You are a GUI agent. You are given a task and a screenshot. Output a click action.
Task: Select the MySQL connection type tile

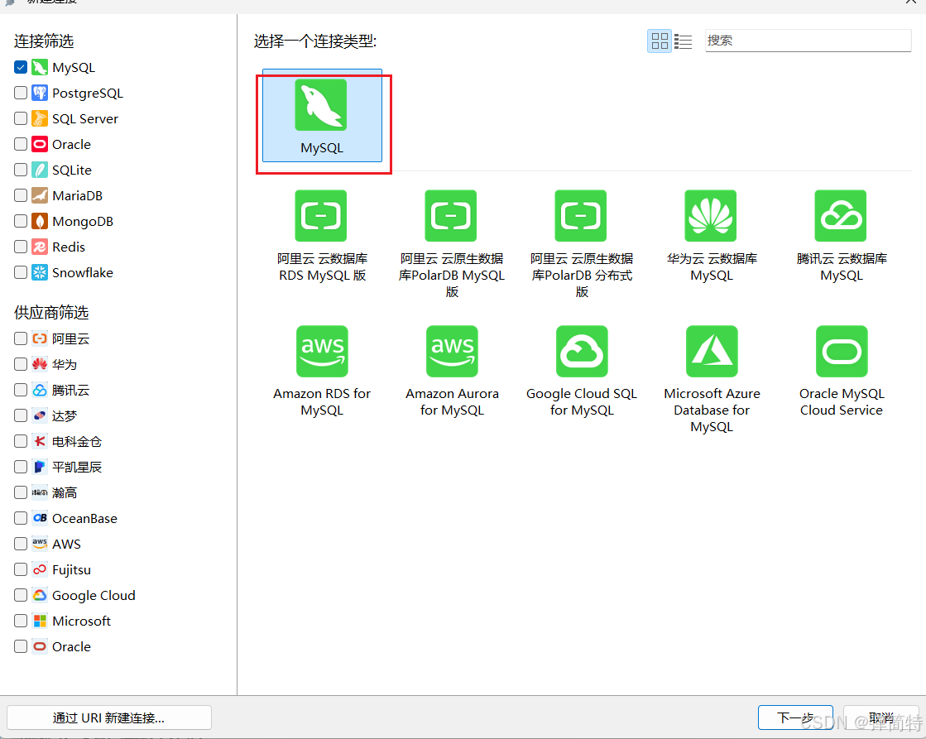(322, 116)
